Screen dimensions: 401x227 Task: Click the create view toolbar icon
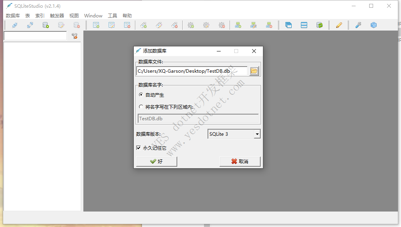(238, 25)
